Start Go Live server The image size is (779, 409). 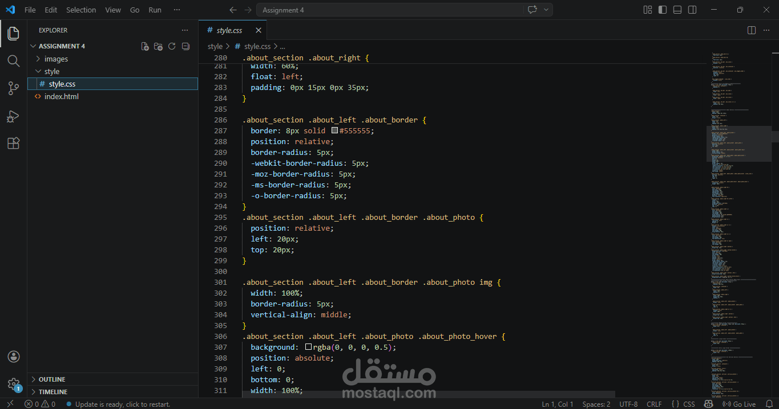739,404
